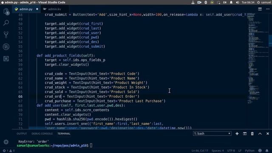Click 'Ln 66, Col 17' cursor position
272x153 pixels.
200,150
